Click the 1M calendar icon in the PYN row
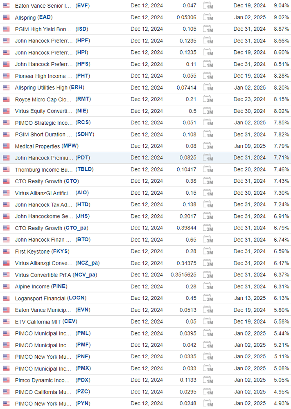The height and width of the screenshot is (409, 291). (208, 403)
